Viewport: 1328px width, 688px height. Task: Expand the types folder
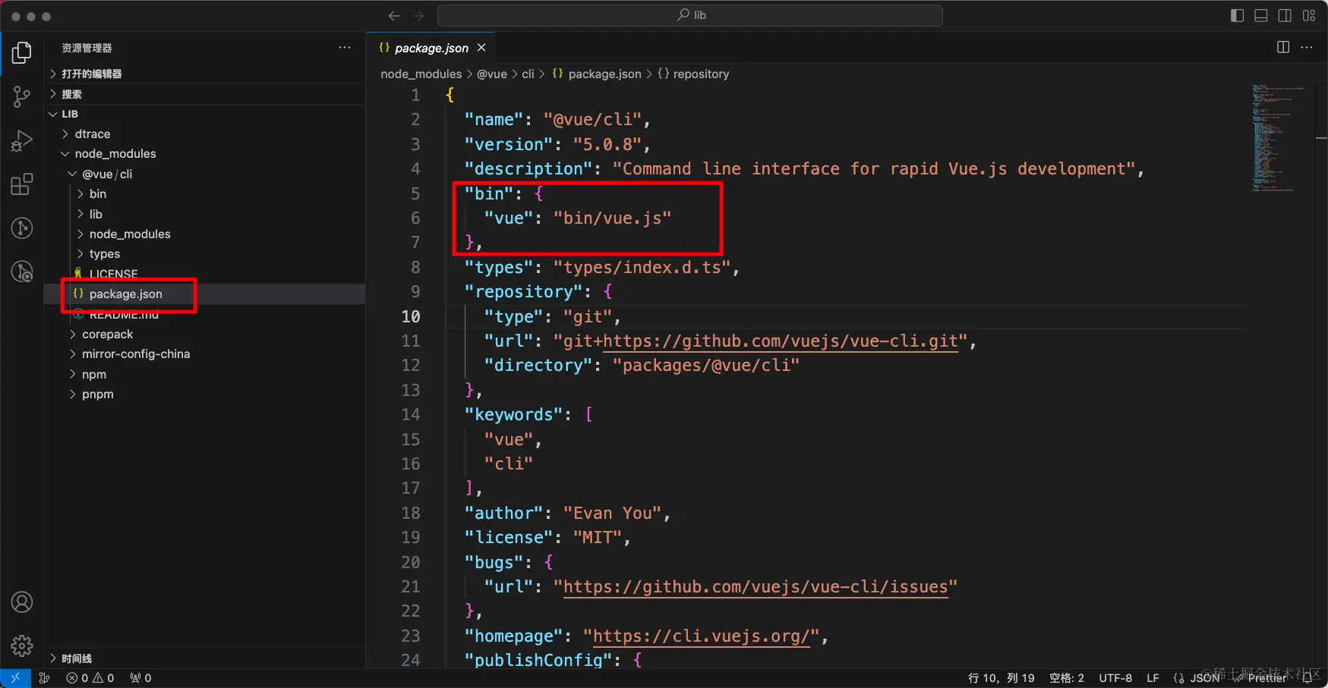(x=205, y=253)
